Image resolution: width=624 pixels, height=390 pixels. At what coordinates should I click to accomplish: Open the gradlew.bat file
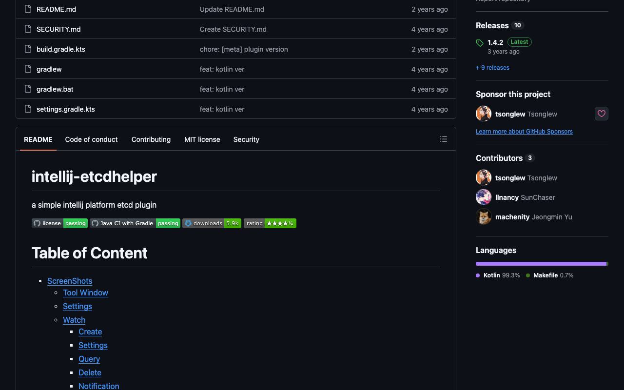coord(55,89)
